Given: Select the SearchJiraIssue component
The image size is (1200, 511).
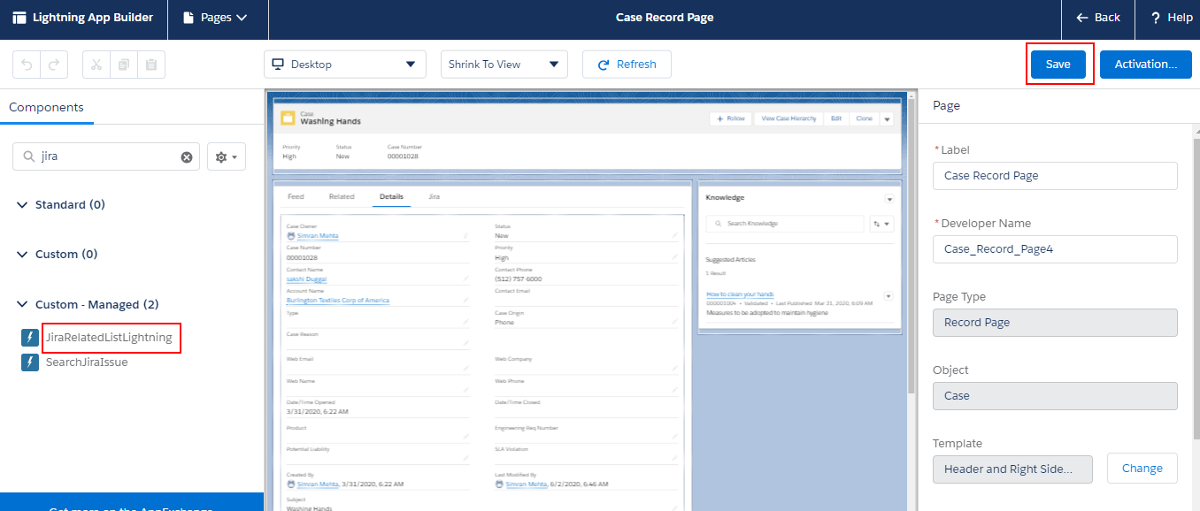Looking at the screenshot, I should click(x=87, y=362).
